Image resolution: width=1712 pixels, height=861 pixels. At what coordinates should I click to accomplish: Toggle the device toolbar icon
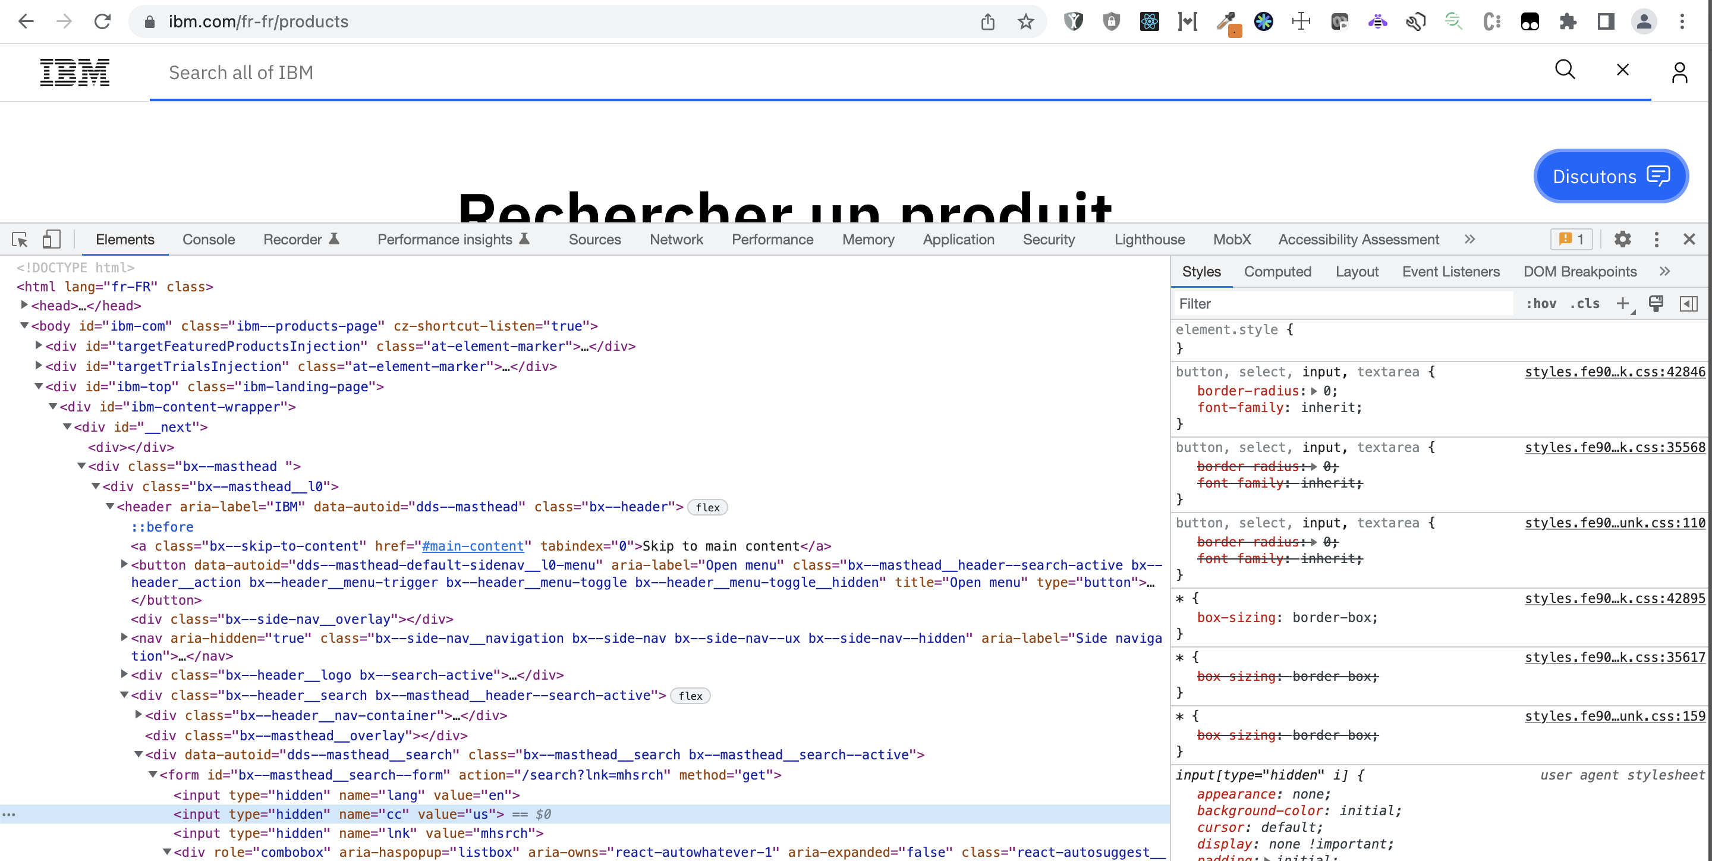click(51, 240)
